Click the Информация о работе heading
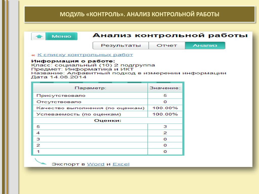The height and width of the screenshot is (194, 259). (x=73, y=61)
